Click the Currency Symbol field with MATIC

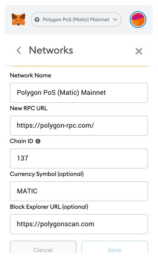[79, 191]
